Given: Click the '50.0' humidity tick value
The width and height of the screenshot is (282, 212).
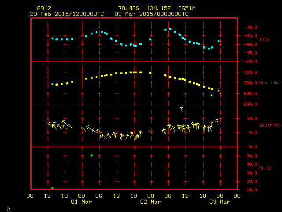Looking at the screenshot, I should click(x=252, y=156).
